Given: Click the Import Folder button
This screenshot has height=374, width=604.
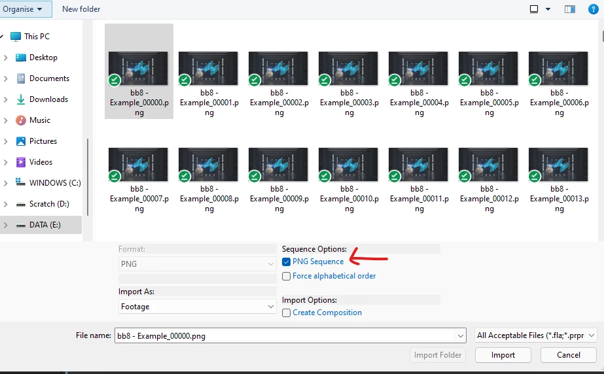Looking at the screenshot, I should point(438,355).
